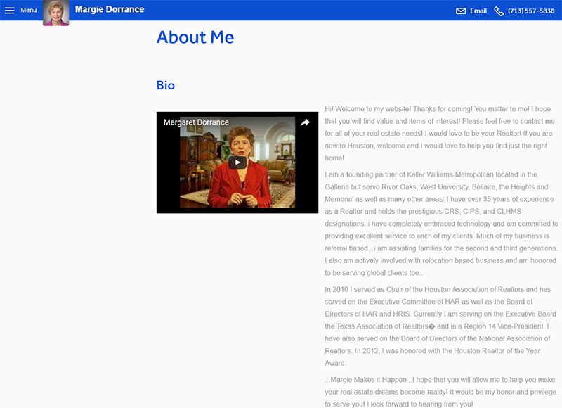Open the Email link in header

point(478,11)
